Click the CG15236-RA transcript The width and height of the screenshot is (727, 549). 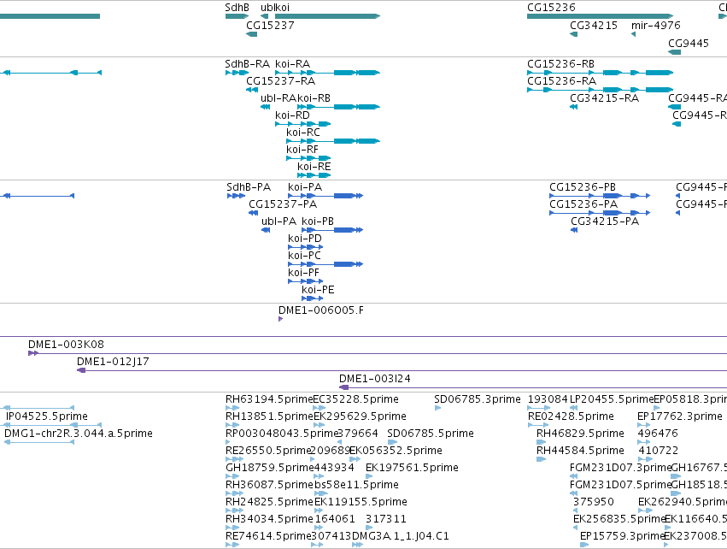tap(600, 90)
